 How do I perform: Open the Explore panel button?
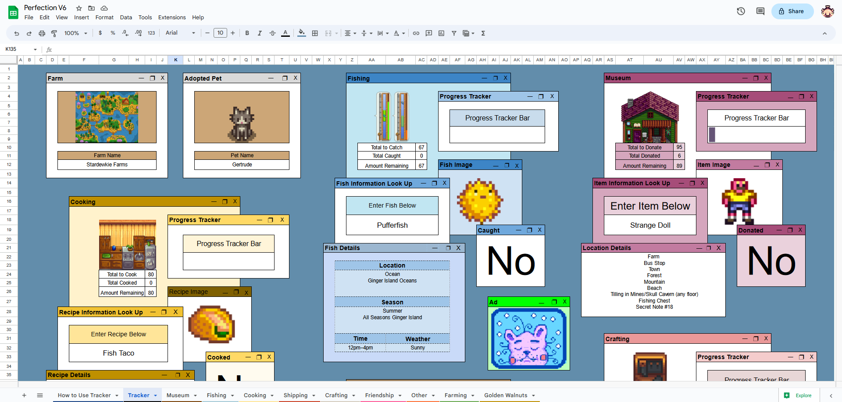point(798,395)
